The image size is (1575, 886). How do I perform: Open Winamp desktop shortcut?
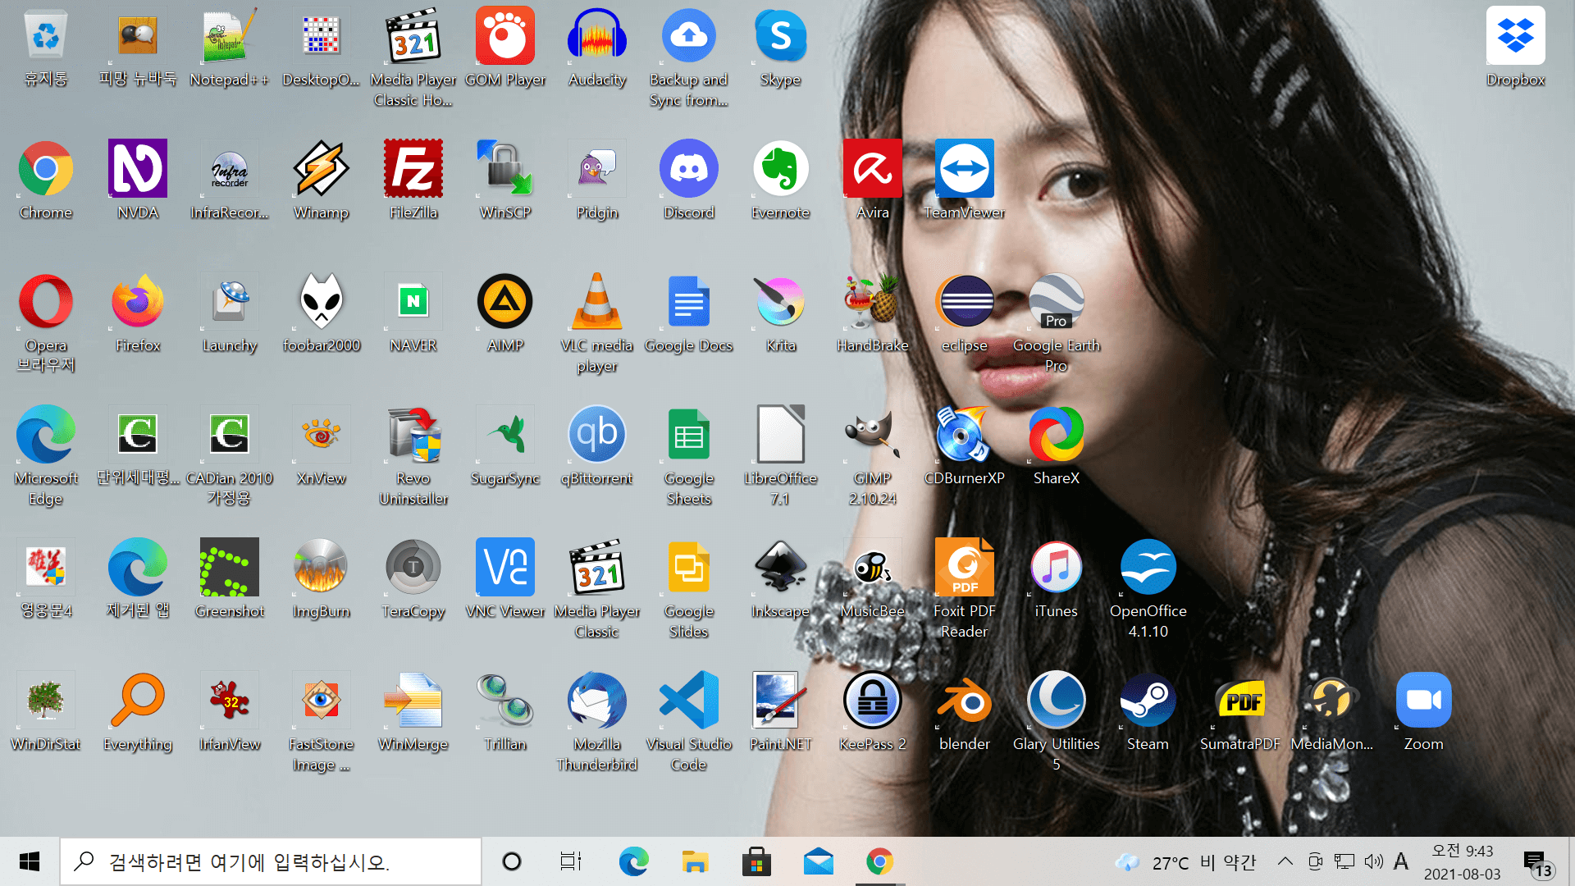322,180
